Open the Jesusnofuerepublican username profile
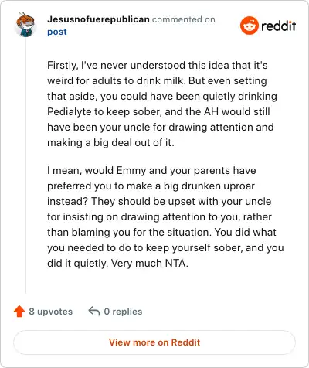The image size is (309, 368). tap(98, 19)
